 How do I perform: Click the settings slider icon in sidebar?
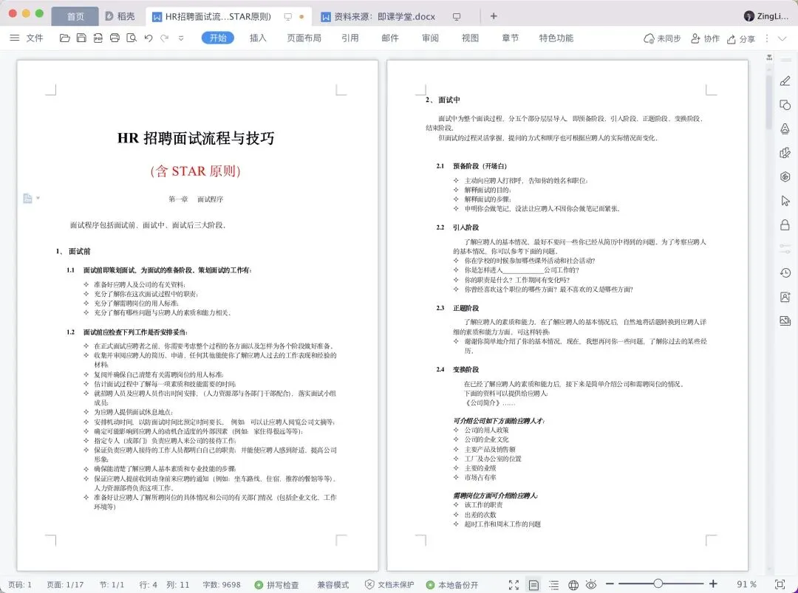click(x=785, y=249)
